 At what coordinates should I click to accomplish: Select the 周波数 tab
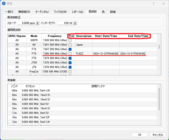93,12
